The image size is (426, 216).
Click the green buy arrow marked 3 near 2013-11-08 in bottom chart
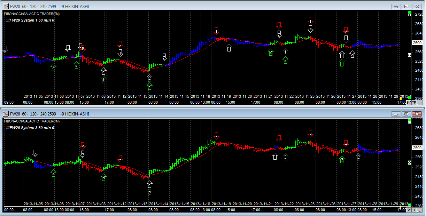pos(103,177)
